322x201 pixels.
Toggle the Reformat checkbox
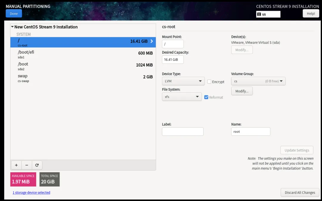tap(206, 97)
